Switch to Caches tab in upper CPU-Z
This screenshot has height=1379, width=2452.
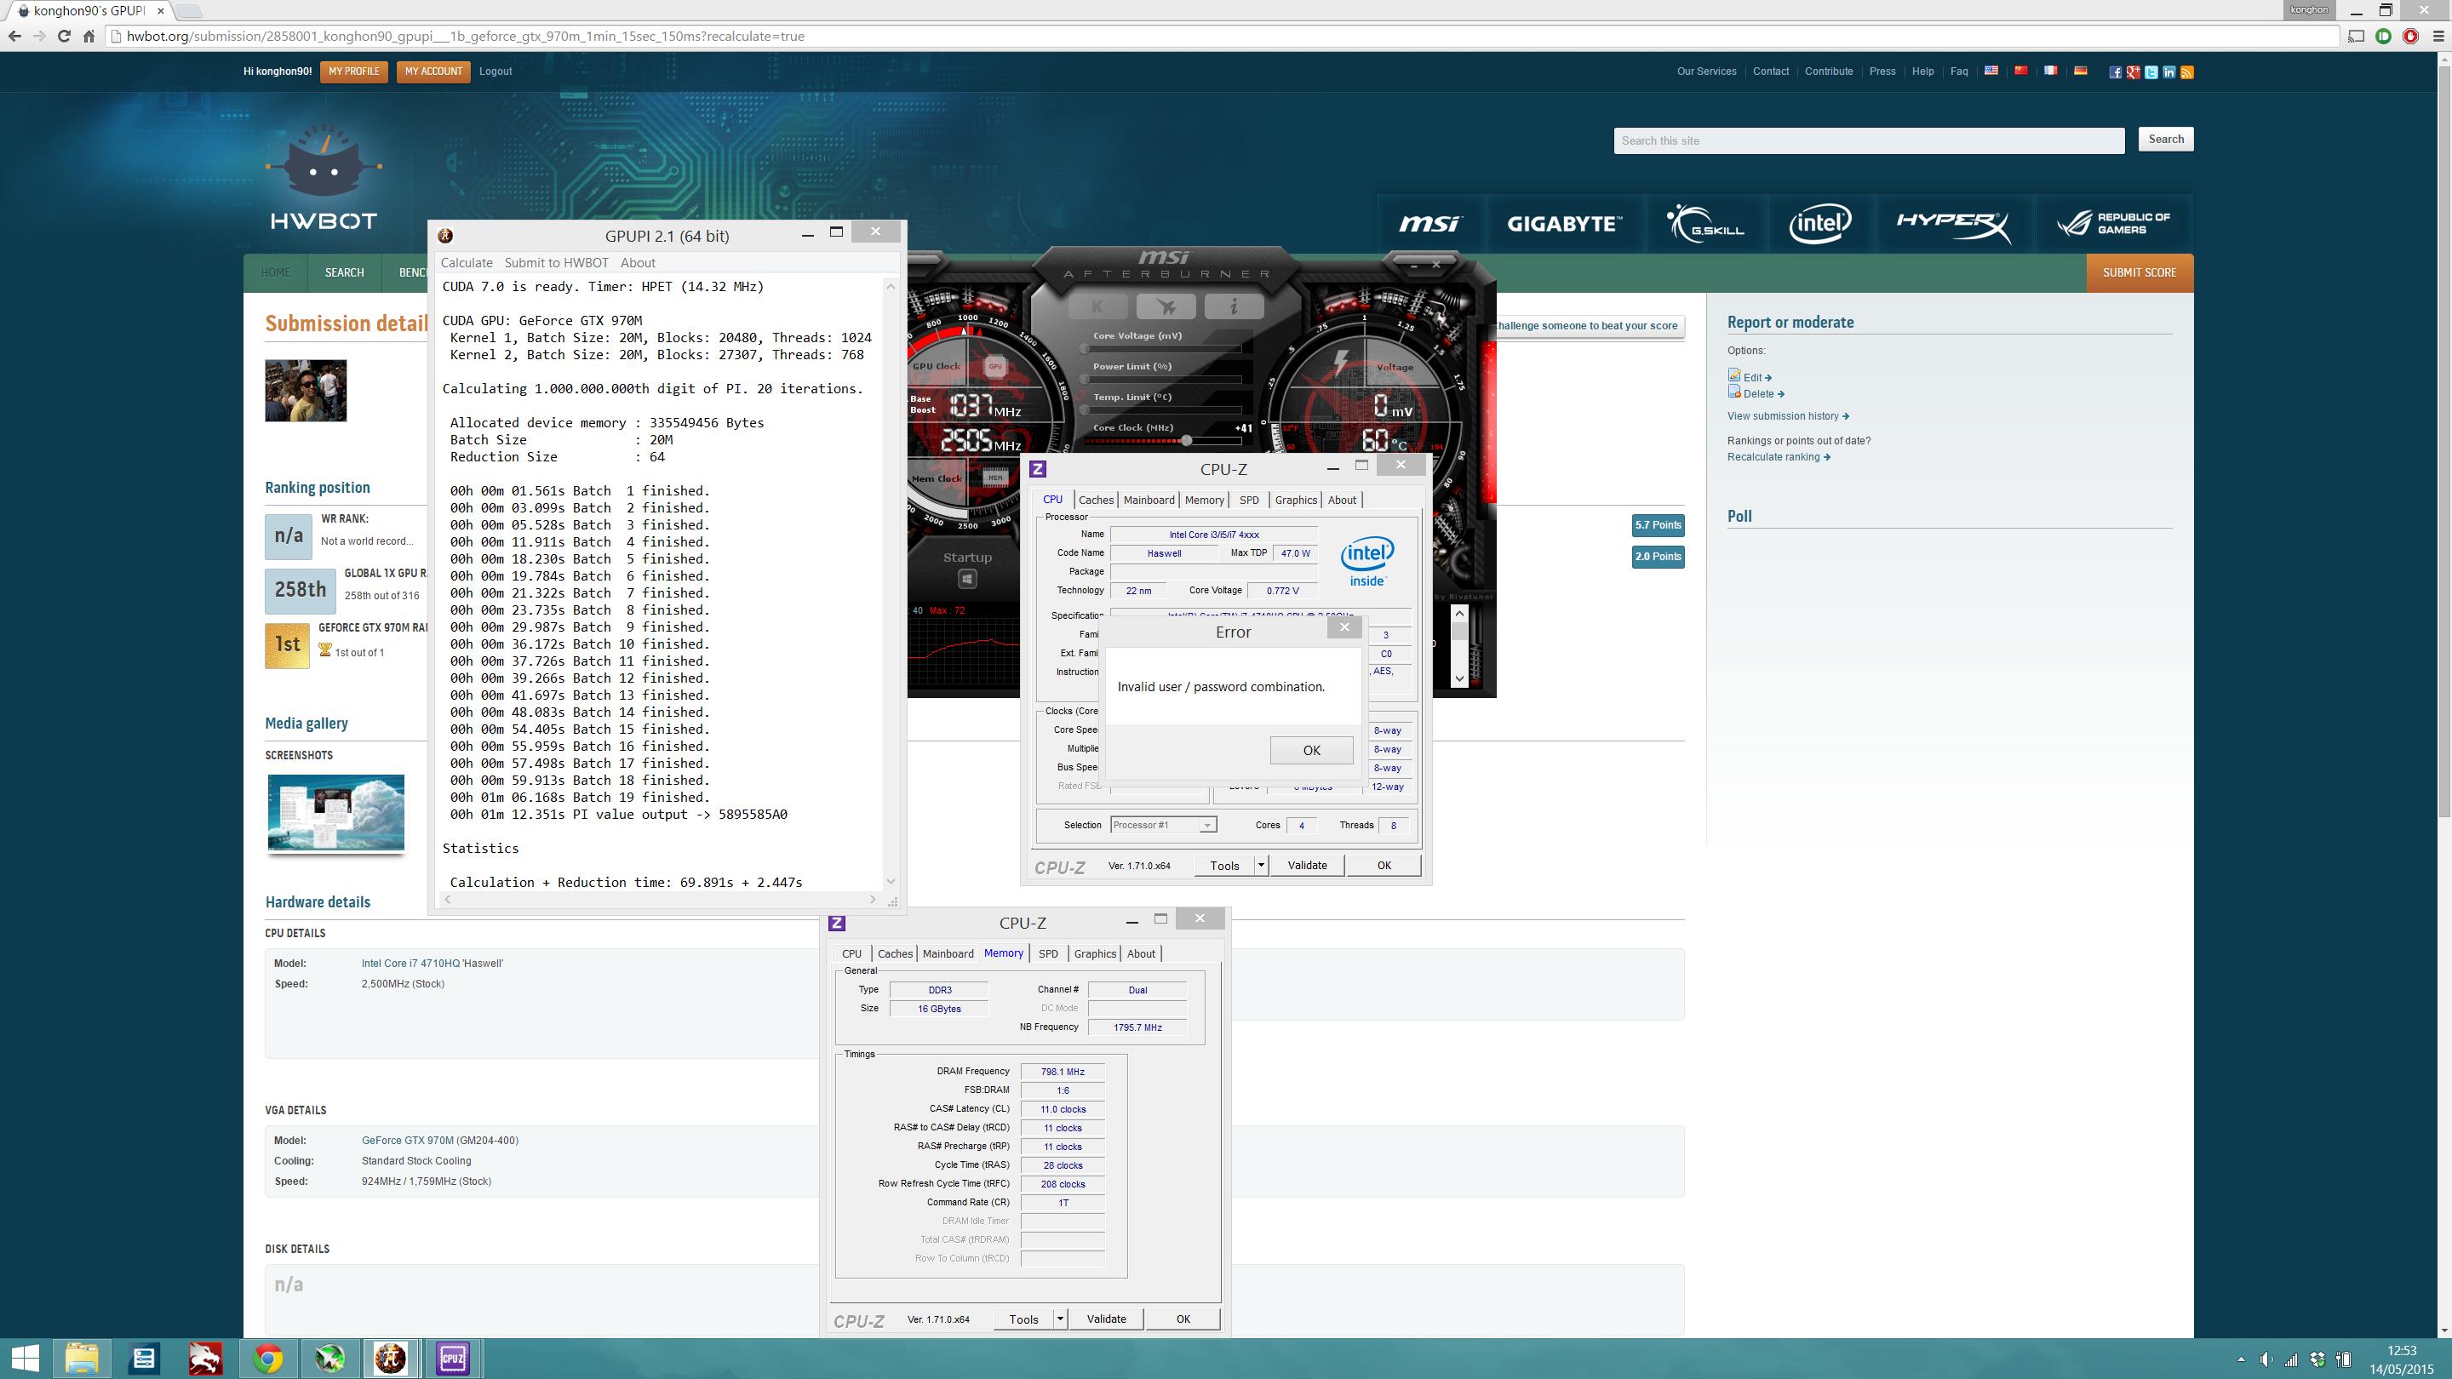(1096, 500)
